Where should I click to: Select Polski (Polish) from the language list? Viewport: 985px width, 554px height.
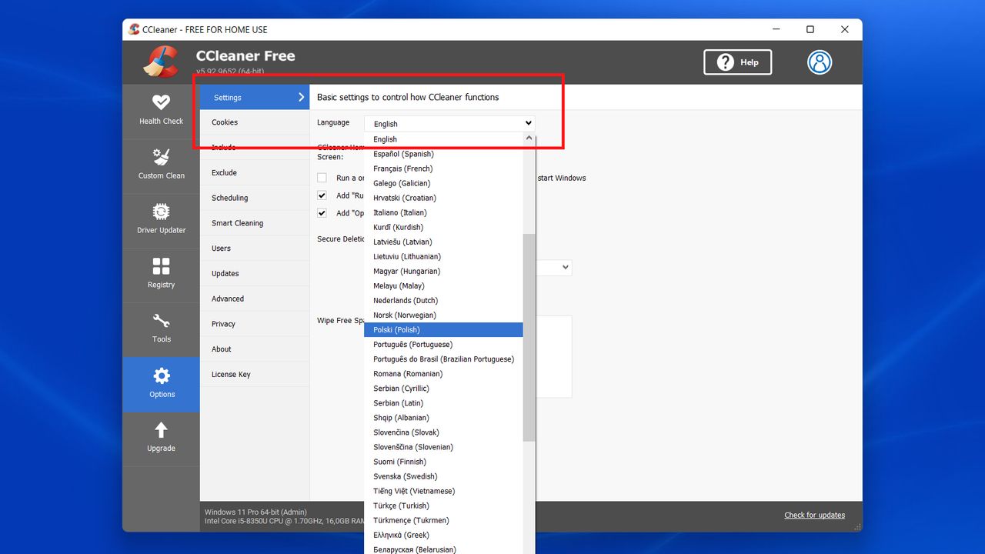(443, 329)
